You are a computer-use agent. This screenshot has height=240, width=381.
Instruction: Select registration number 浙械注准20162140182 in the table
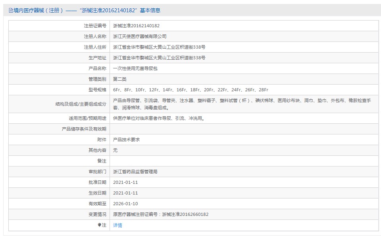tap(136, 26)
